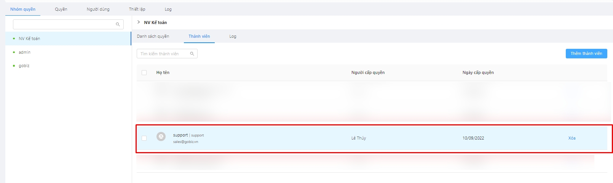The image size is (613, 183).
Task: Open the Log sub-tab under NV Kế toán
Action: pos(233,36)
